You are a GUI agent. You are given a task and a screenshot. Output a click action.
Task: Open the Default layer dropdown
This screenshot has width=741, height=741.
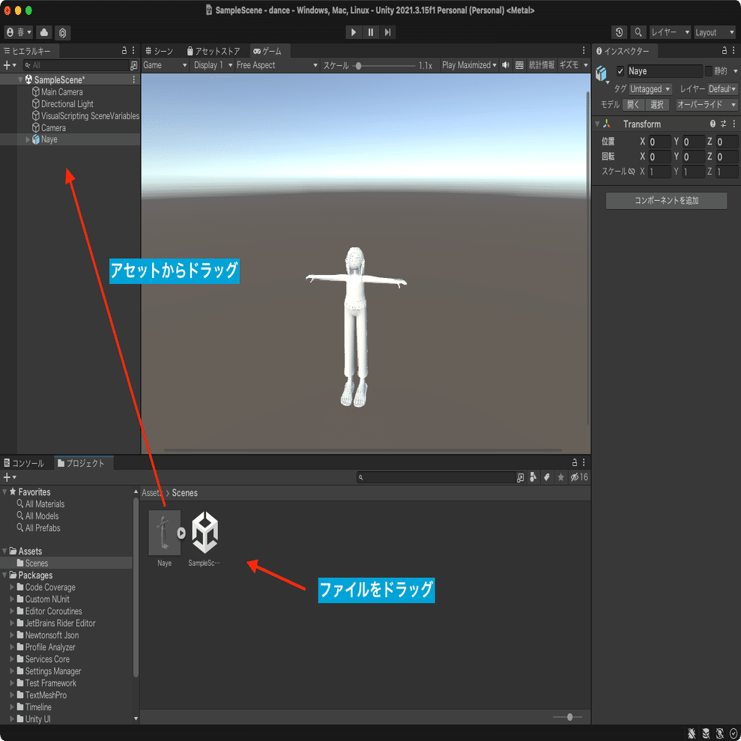click(722, 89)
